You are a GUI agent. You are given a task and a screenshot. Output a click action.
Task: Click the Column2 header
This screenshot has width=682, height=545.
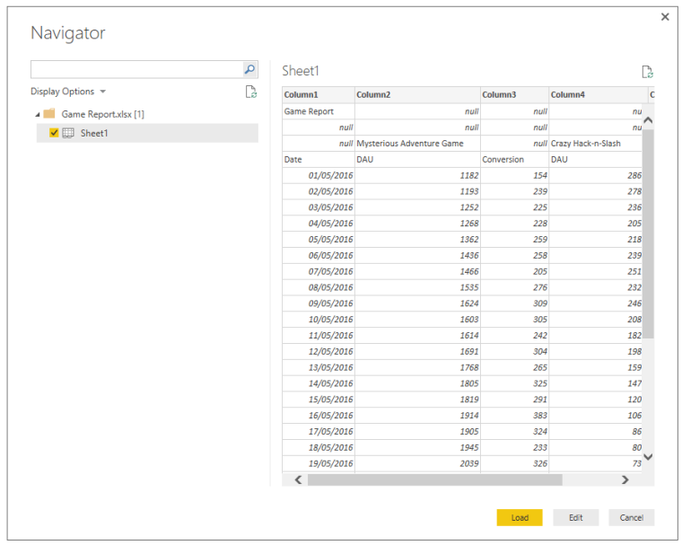click(x=417, y=94)
